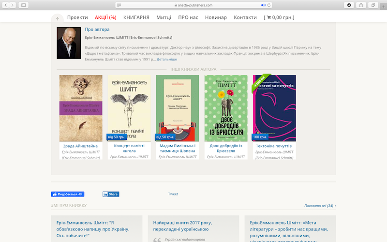Like the page with Подобається button
The width and height of the screenshot is (387, 242).
pyautogui.click(x=68, y=194)
